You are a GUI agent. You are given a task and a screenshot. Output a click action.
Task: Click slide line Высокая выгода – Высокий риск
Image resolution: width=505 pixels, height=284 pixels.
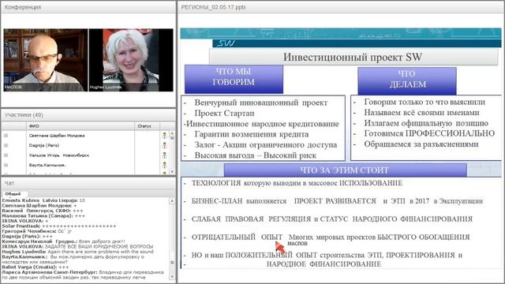256,155
